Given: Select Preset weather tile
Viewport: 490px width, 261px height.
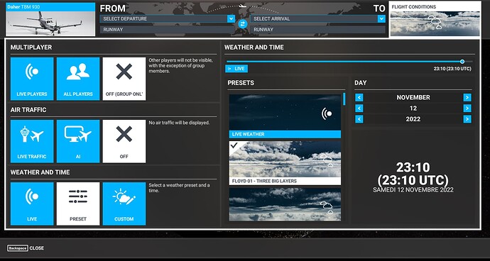Looking at the screenshot, I should click(78, 204).
